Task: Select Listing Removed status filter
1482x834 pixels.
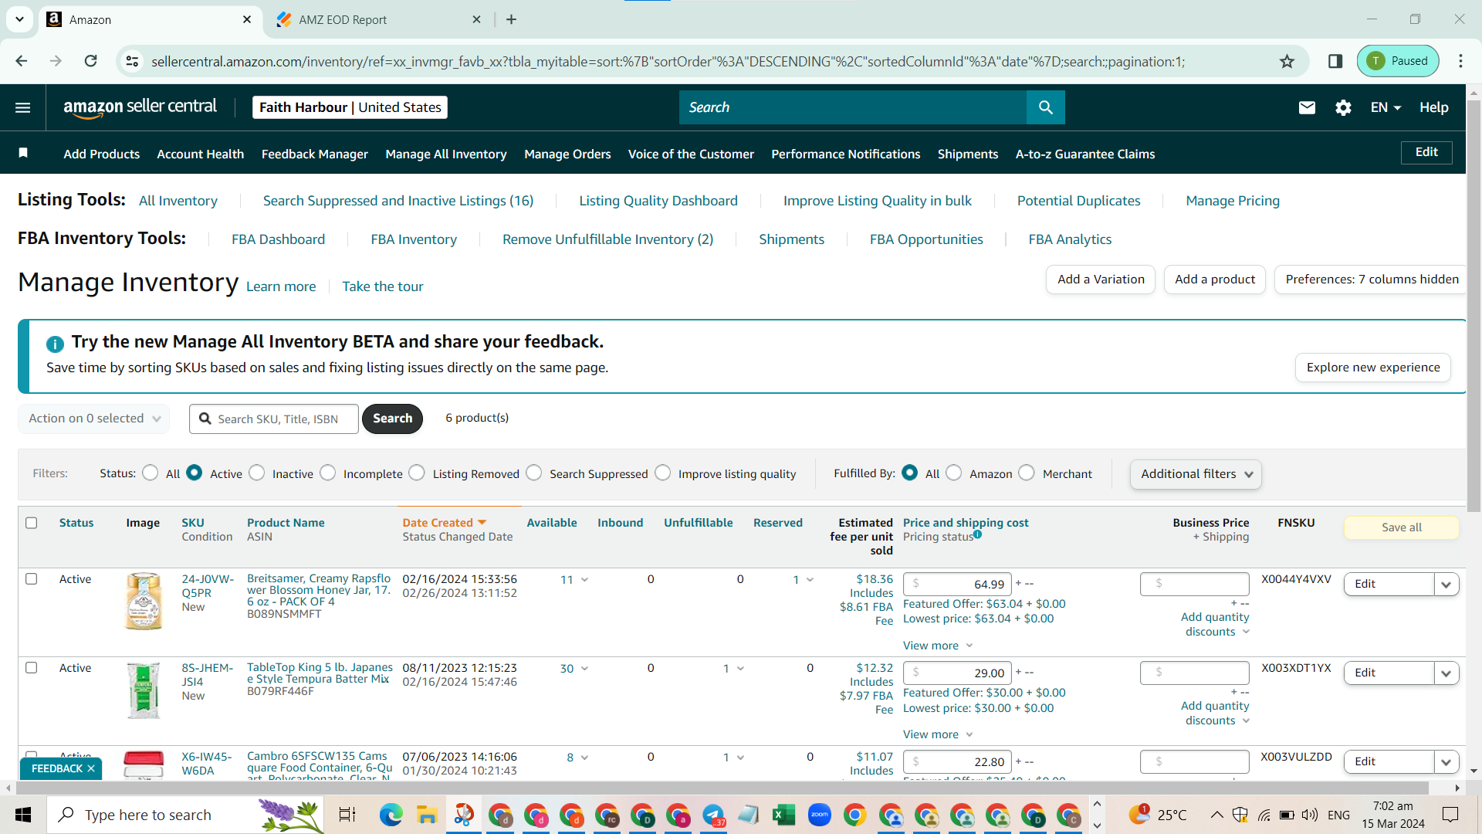Action: (417, 473)
